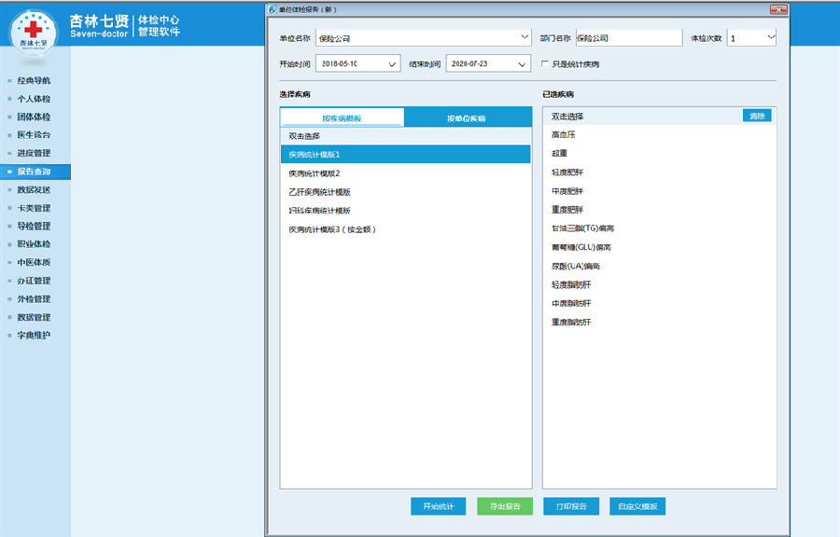Choose 高血压 in the selected diseases list
Viewport: 840px width, 537px height.
coord(563,135)
